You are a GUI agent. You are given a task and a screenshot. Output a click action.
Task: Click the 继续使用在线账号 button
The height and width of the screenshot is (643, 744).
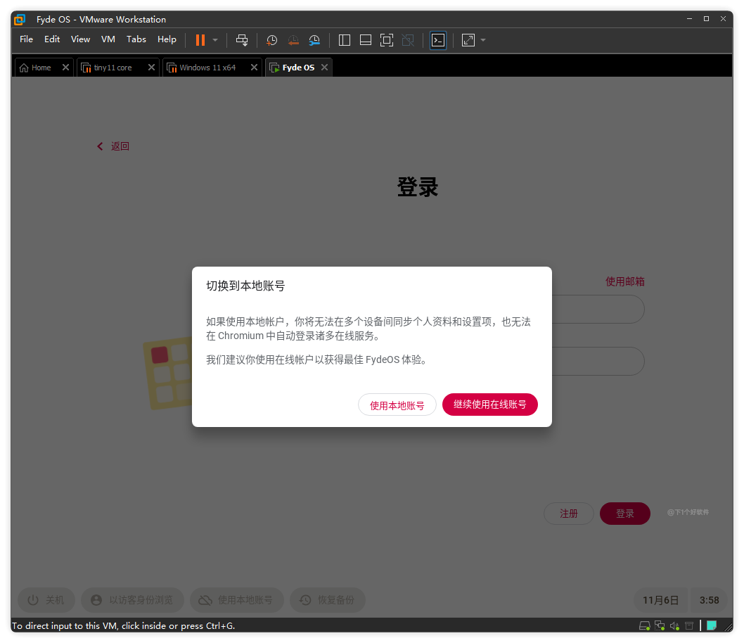489,405
